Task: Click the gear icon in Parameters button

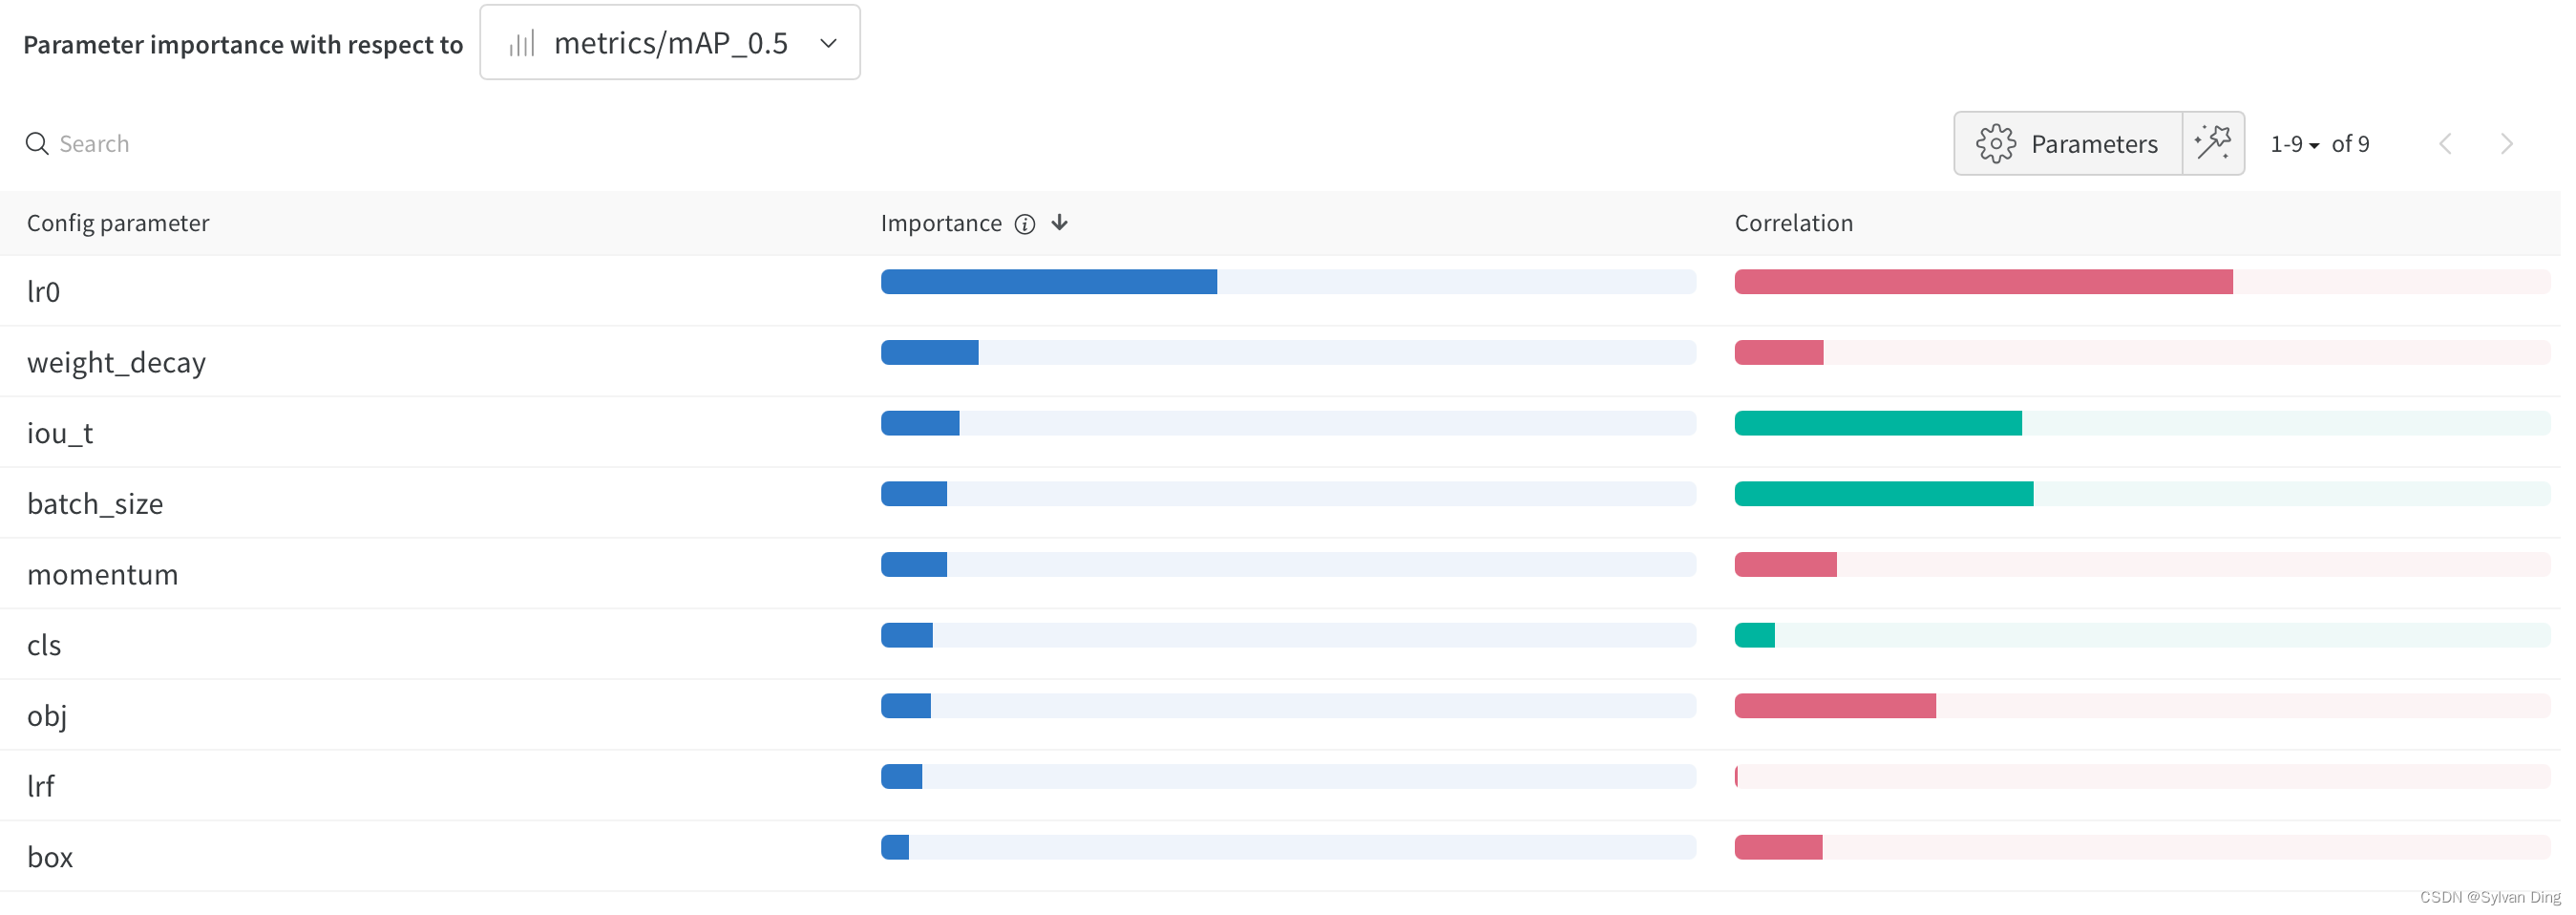Action: (x=1995, y=144)
